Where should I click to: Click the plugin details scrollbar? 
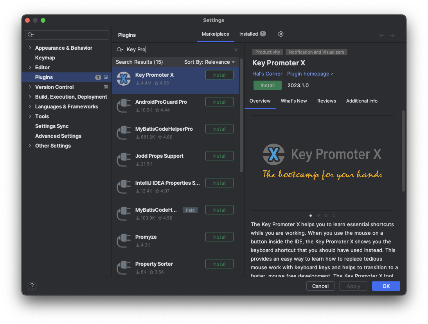[403, 151]
